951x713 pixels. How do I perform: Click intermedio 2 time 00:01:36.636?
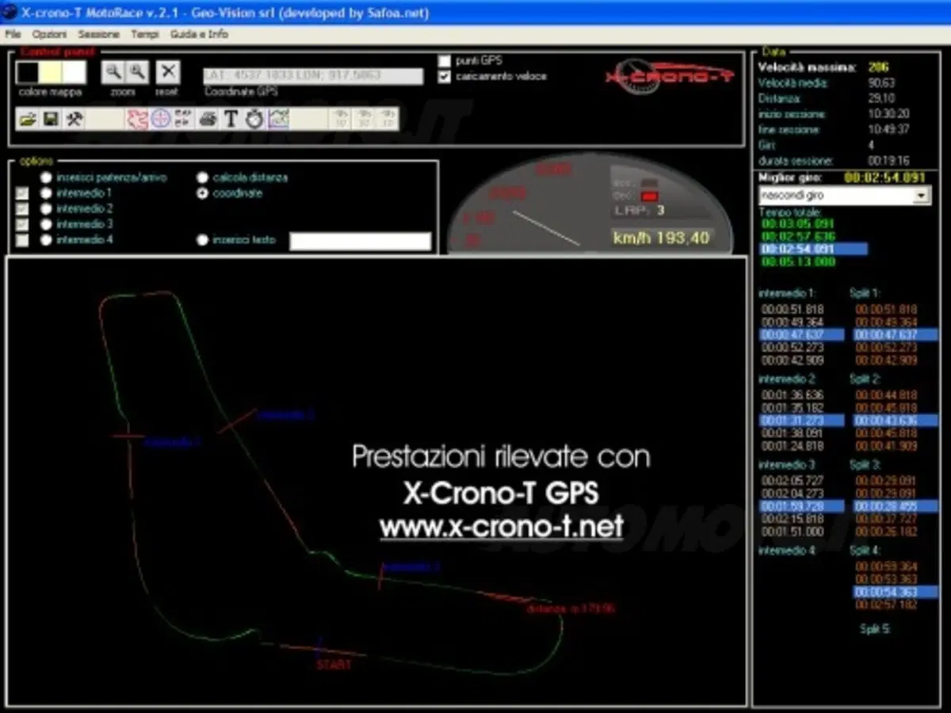[792, 395]
